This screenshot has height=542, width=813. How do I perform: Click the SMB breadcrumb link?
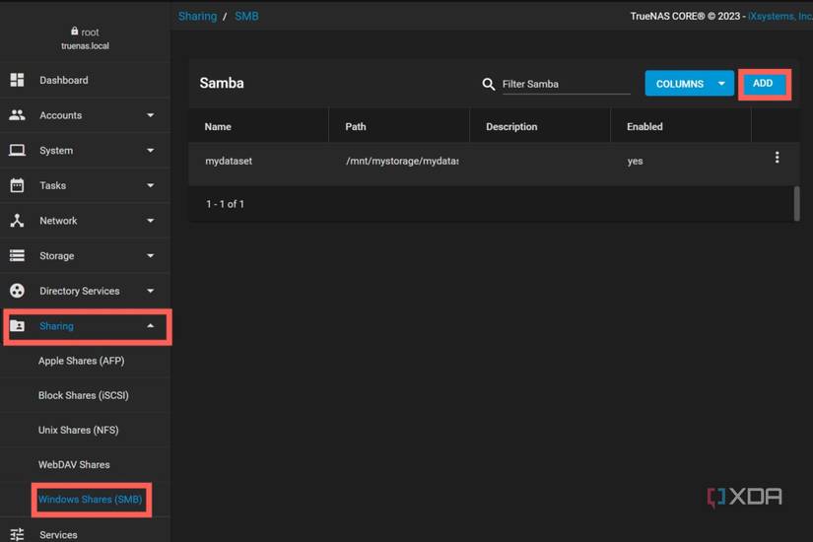coord(246,16)
